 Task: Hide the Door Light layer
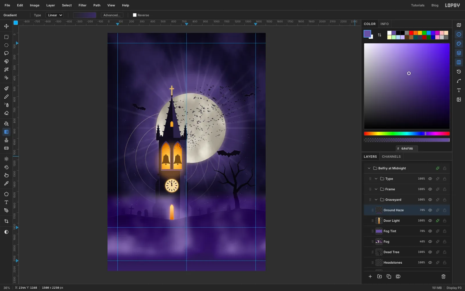point(430,221)
